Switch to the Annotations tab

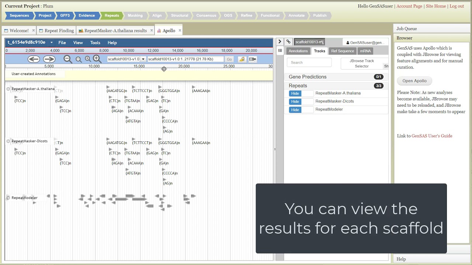pyautogui.click(x=298, y=51)
